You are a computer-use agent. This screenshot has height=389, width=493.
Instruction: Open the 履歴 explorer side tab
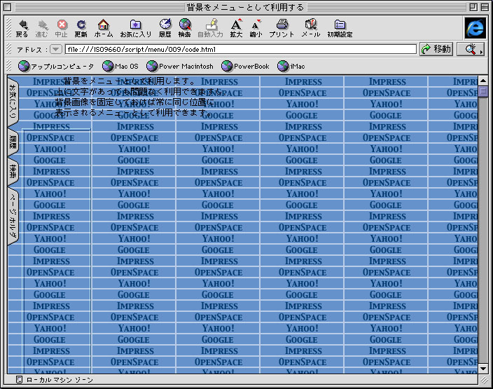(x=13, y=142)
